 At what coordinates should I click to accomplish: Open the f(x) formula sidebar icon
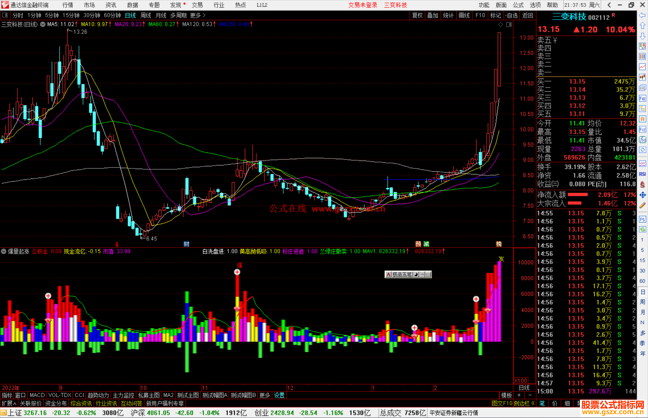[x=642, y=140]
